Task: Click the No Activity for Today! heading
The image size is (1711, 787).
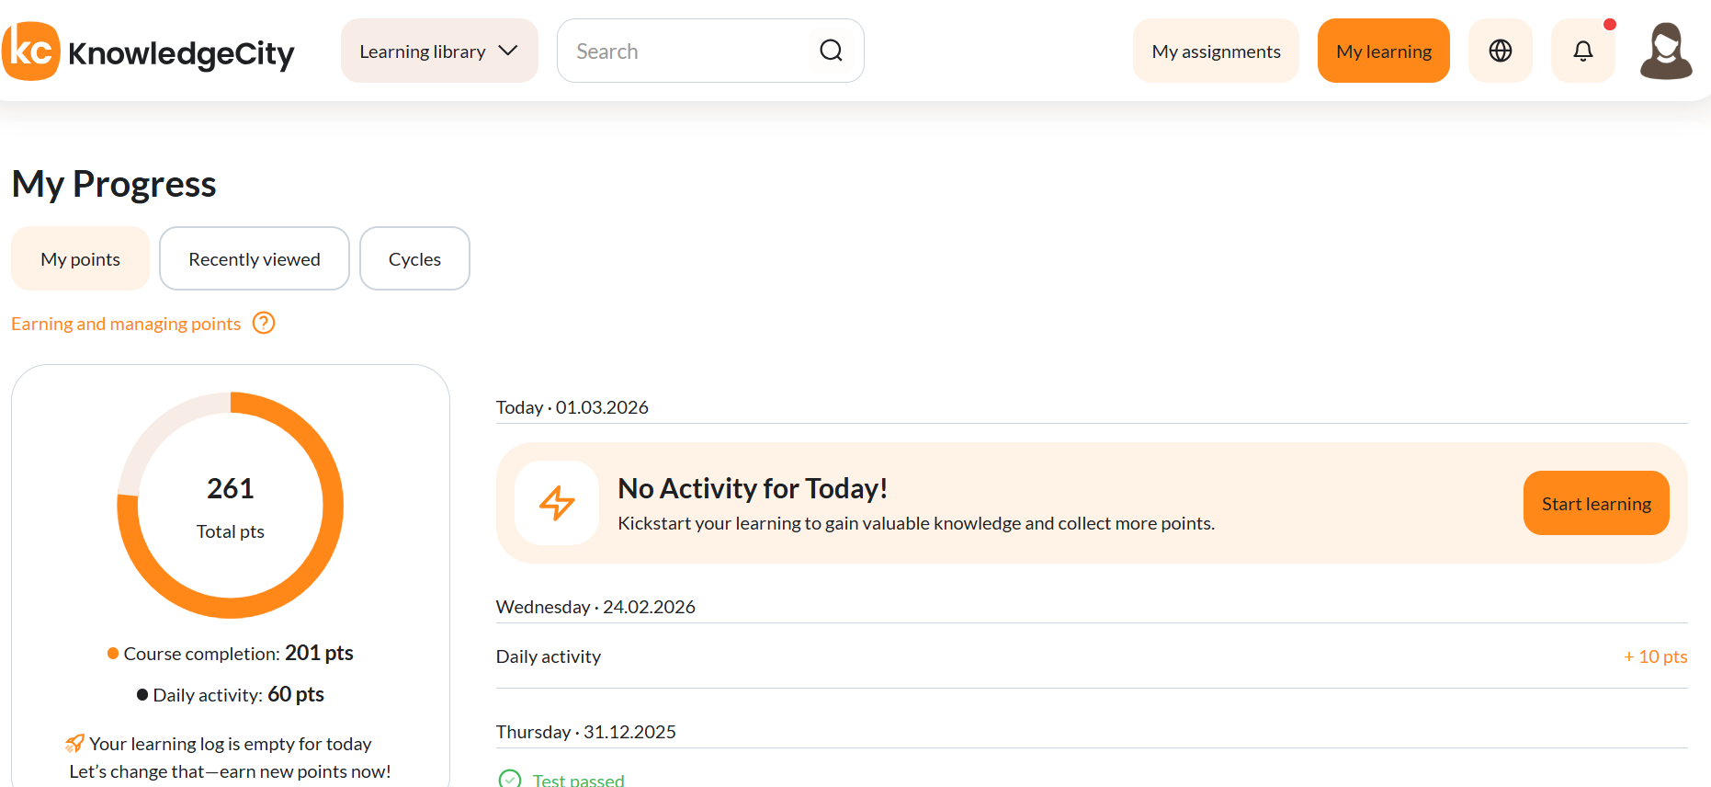Action: (x=753, y=488)
